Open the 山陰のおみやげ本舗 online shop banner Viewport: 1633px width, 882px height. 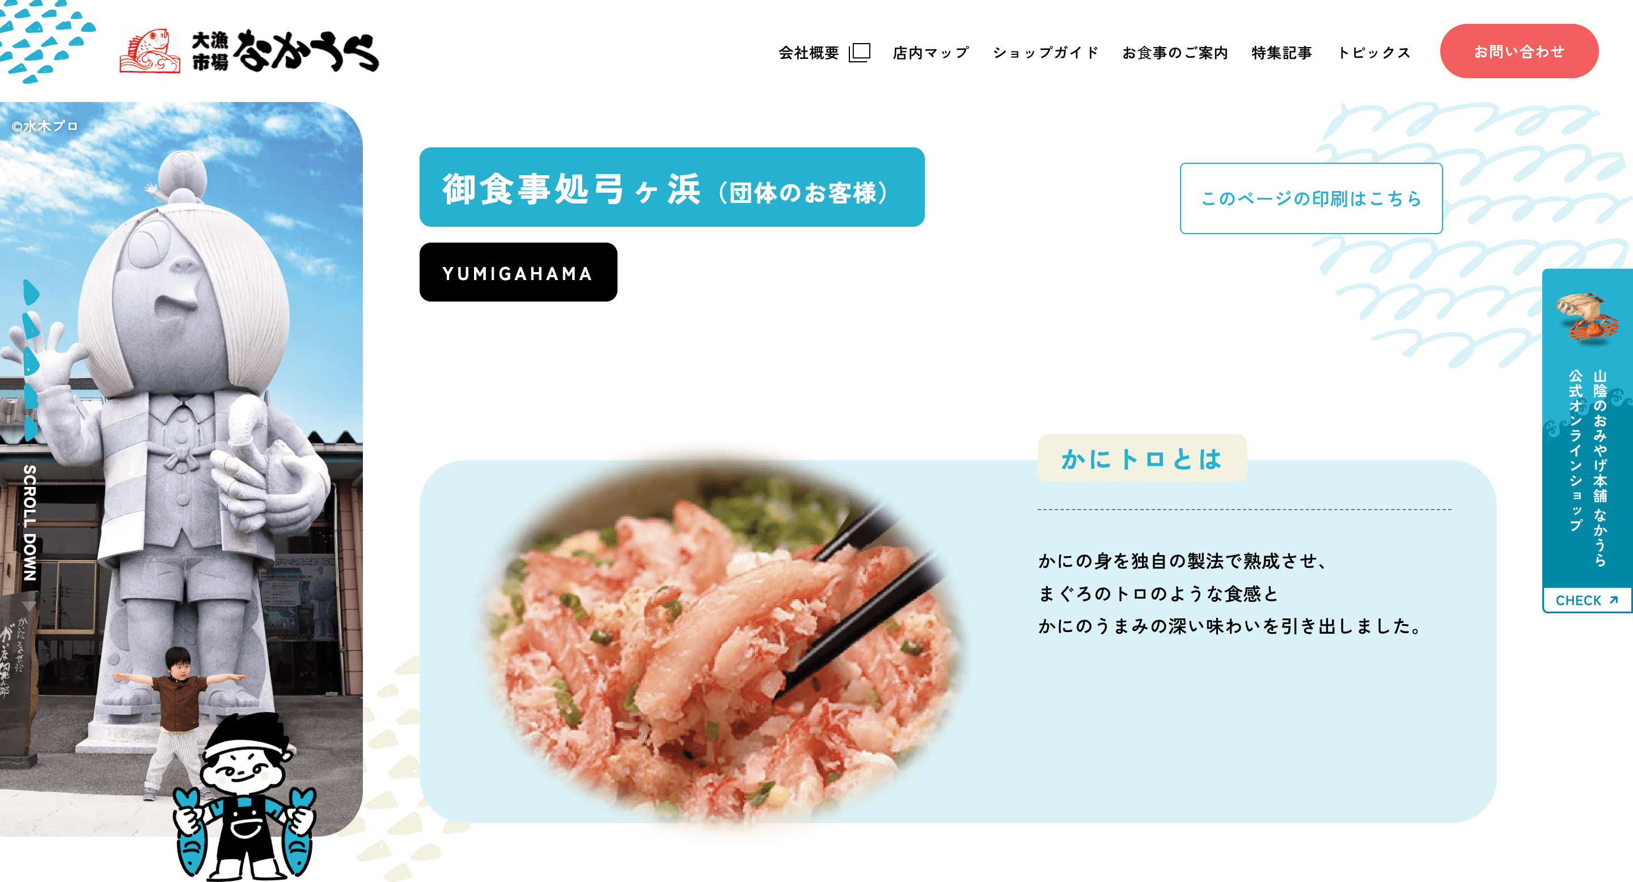click(x=1588, y=440)
